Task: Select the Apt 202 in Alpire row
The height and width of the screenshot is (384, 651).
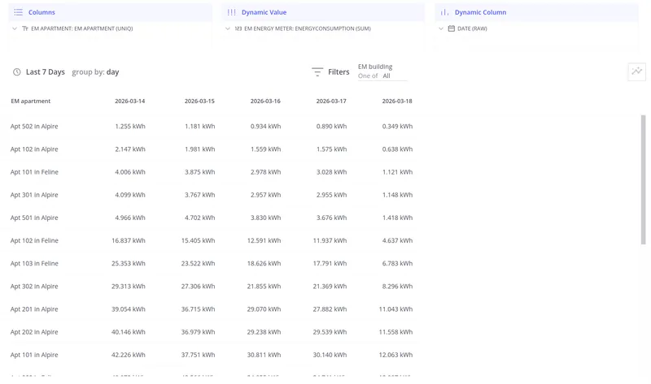Action: pos(212,332)
